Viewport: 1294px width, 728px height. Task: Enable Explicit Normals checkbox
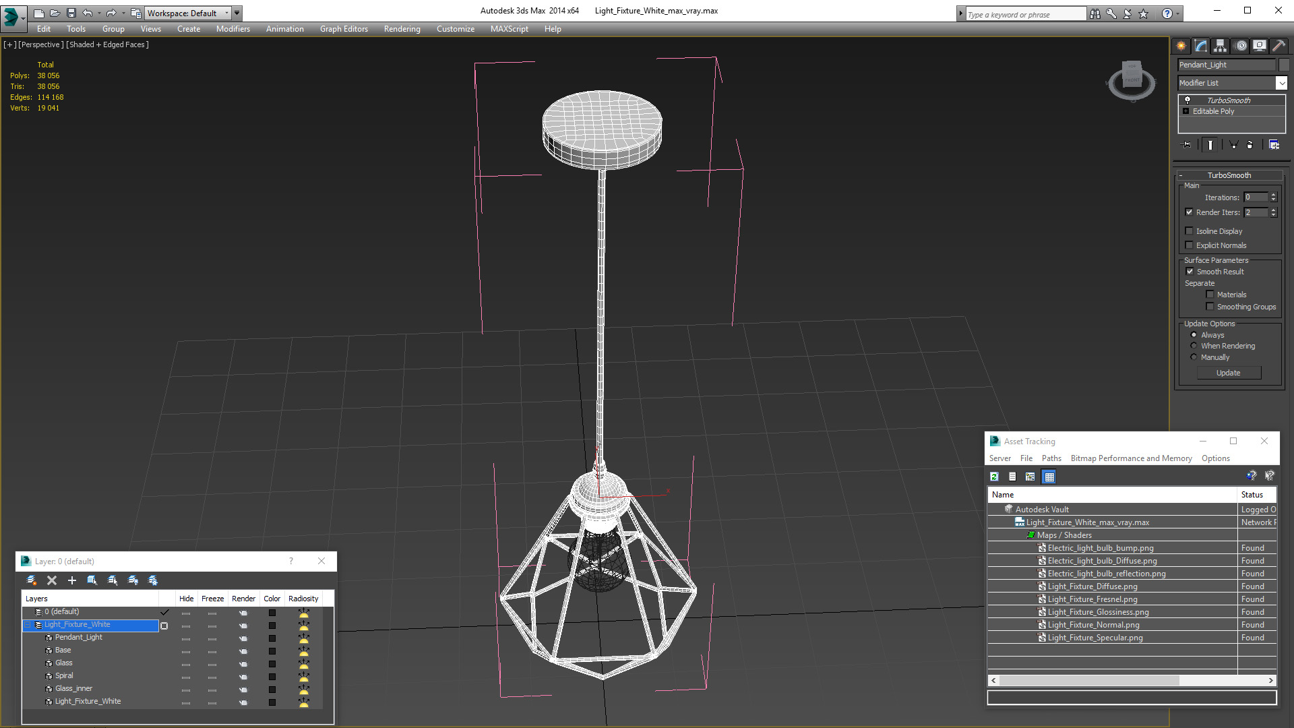coord(1190,245)
